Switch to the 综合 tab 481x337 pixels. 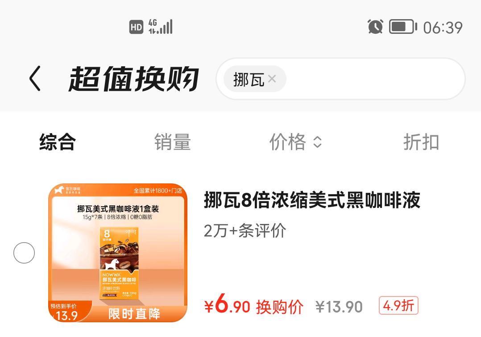[x=58, y=142]
